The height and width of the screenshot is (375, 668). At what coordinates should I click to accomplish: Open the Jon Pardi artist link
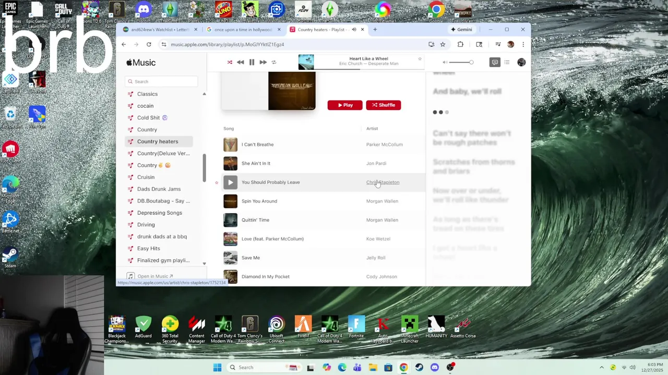click(376, 164)
